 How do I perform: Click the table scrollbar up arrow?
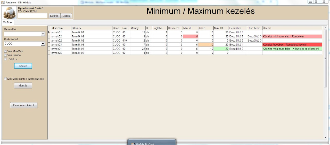click(326, 28)
